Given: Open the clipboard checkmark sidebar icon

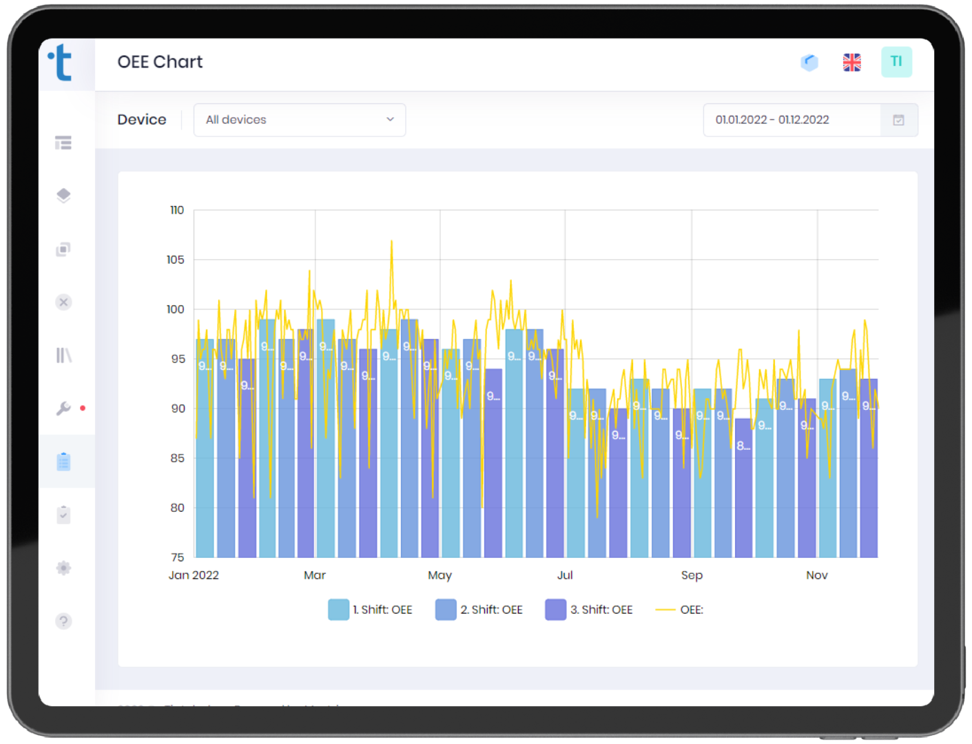Looking at the screenshot, I should 63,515.
